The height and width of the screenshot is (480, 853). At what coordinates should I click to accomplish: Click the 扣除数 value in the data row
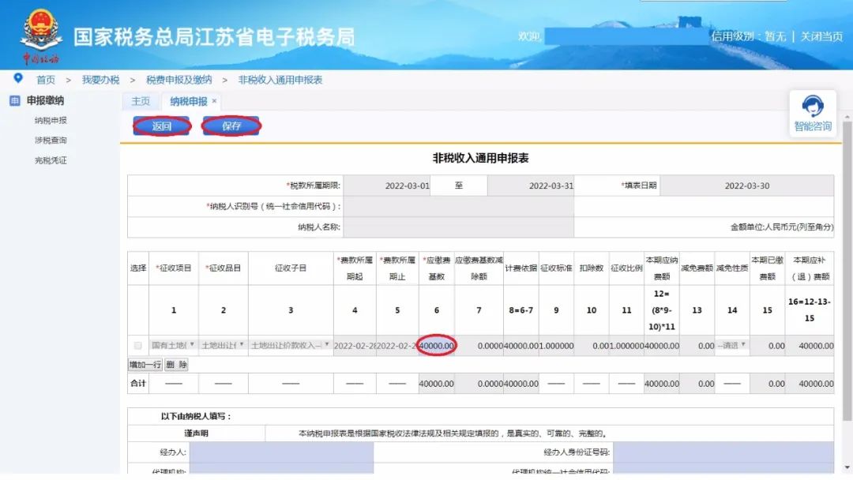pyautogui.click(x=592, y=346)
